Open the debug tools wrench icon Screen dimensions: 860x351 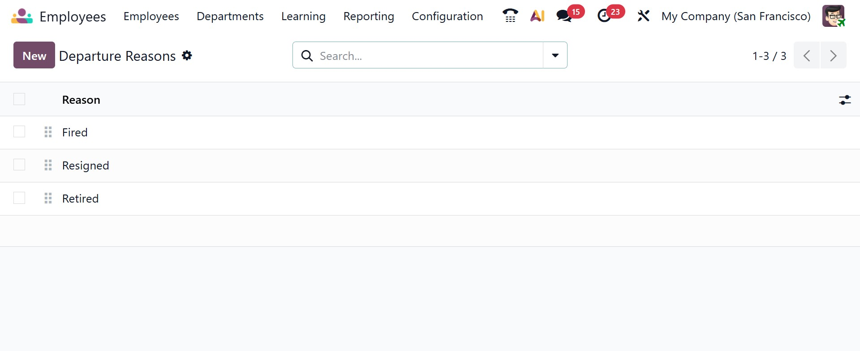643,16
